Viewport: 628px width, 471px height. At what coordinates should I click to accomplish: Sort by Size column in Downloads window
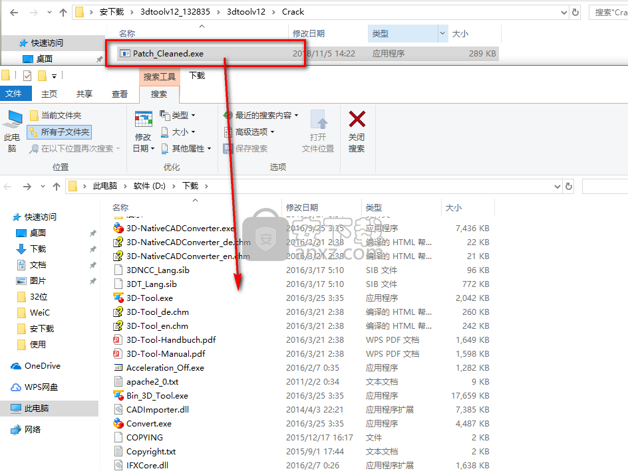coord(454,207)
